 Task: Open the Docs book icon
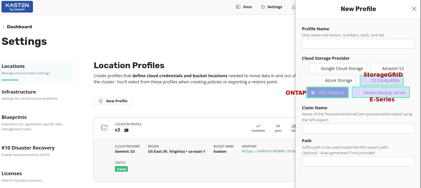238,7
